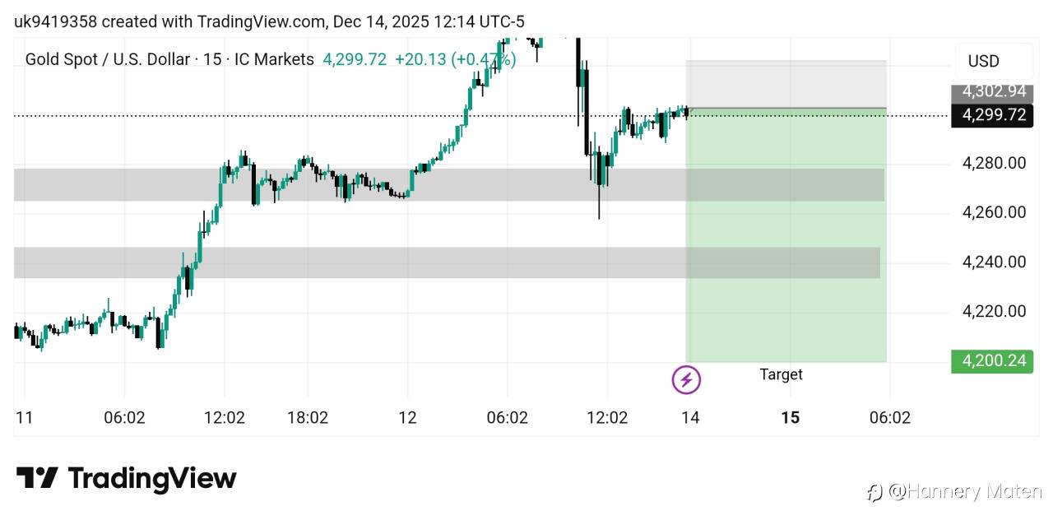Viewport: 1053px width, 520px height.
Task: Click the 14 date label on time axis
Action: tap(690, 418)
